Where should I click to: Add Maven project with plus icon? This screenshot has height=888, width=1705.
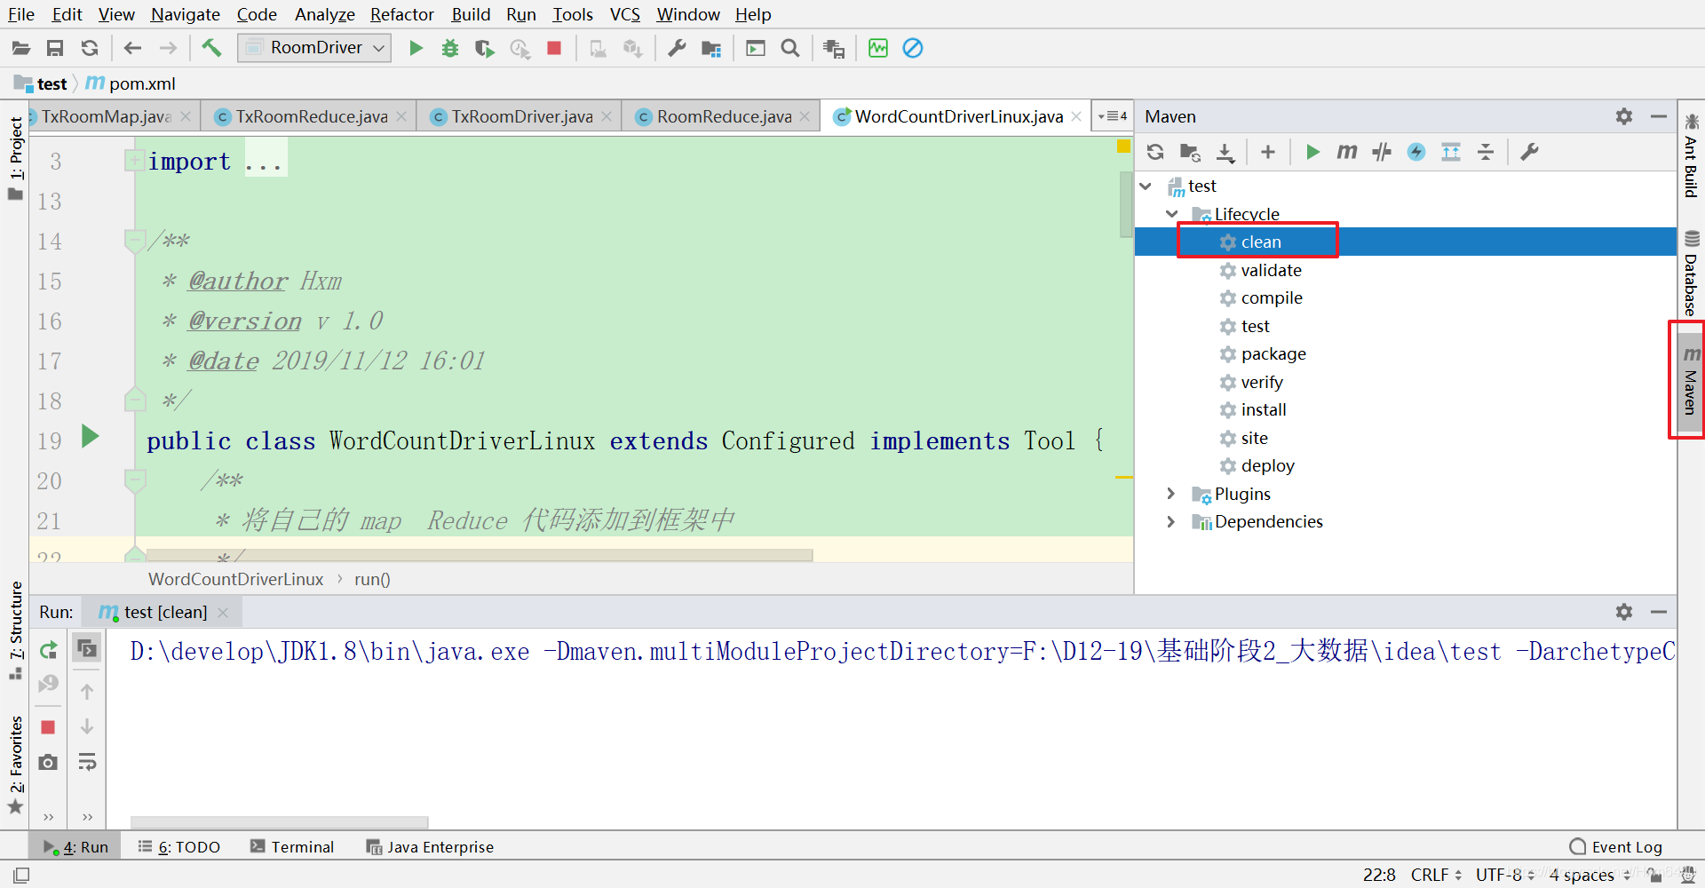point(1268,152)
